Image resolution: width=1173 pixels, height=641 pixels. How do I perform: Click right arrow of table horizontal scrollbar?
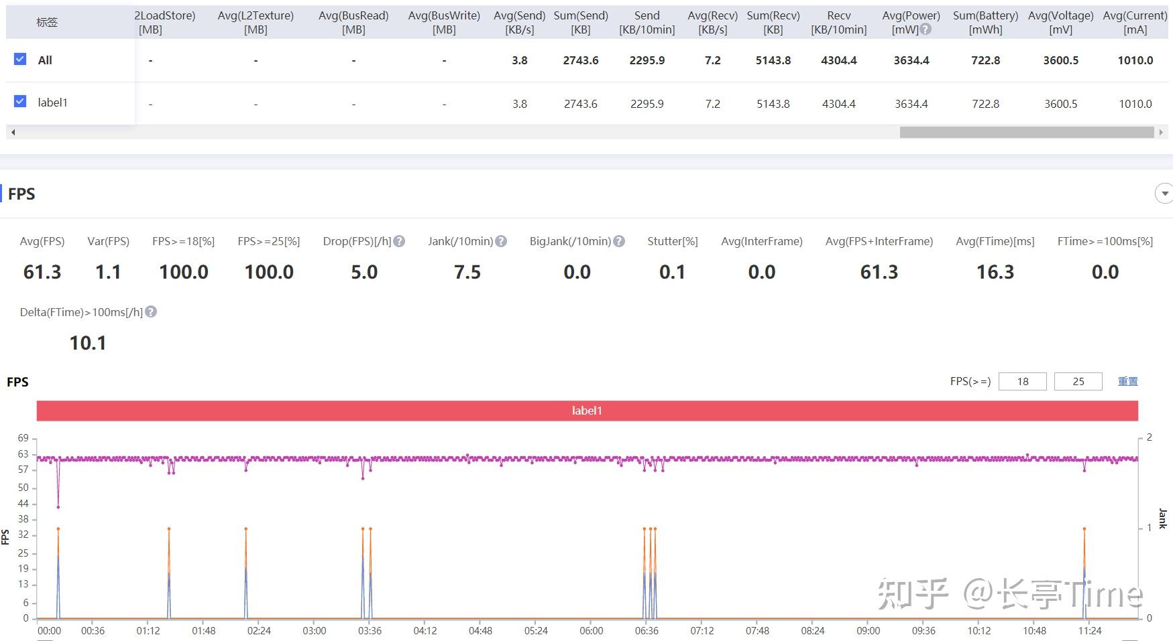pyautogui.click(x=1161, y=133)
